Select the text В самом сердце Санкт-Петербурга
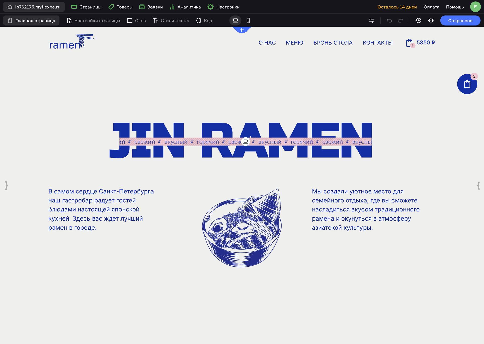The width and height of the screenshot is (484, 344). pos(101,209)
